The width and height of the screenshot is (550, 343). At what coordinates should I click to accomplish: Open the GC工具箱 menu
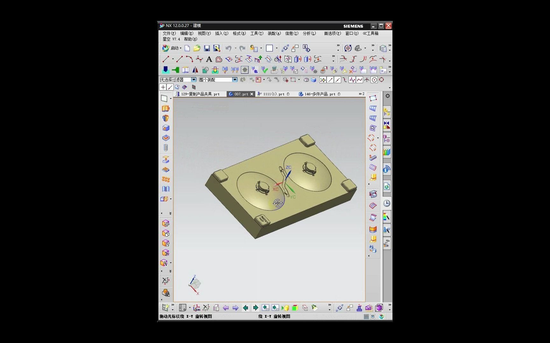[370, 33]
